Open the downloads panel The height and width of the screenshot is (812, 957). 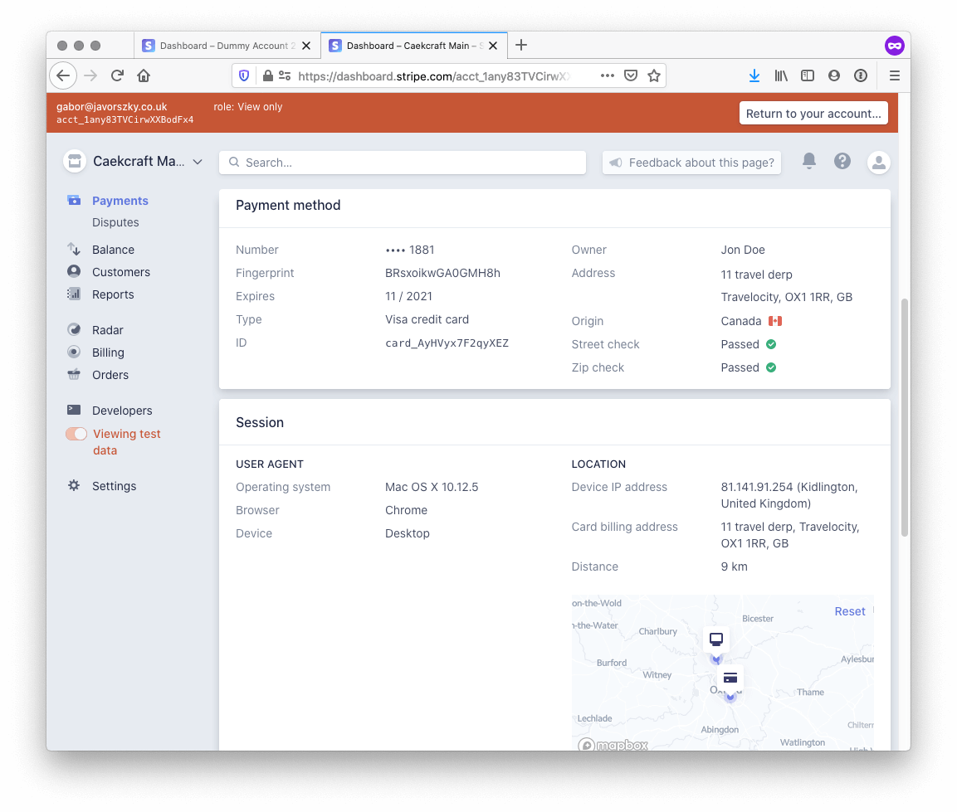coord(754,75)
